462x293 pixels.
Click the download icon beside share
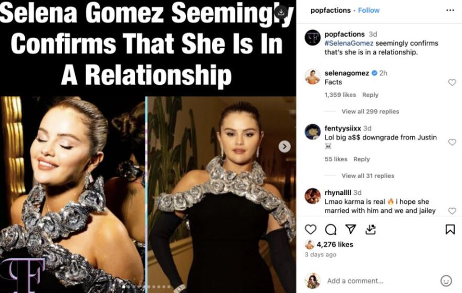pyautogui.click(x=371, y=230)
